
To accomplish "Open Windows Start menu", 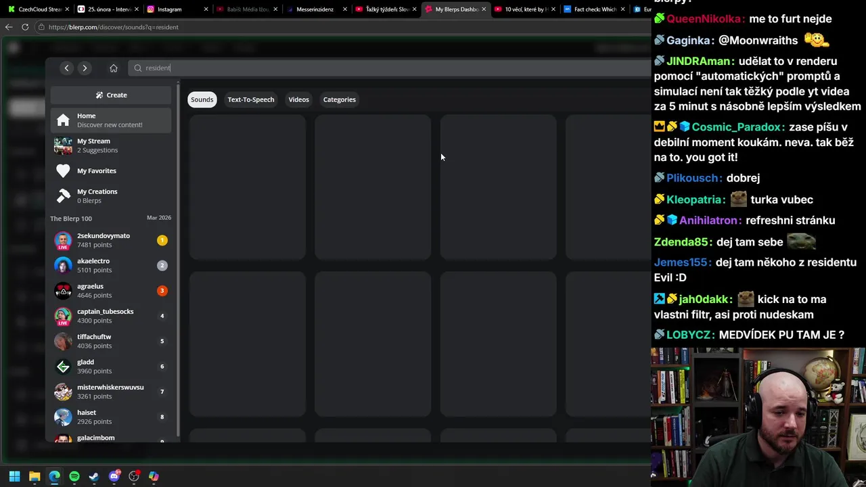I will coord(14,476).
